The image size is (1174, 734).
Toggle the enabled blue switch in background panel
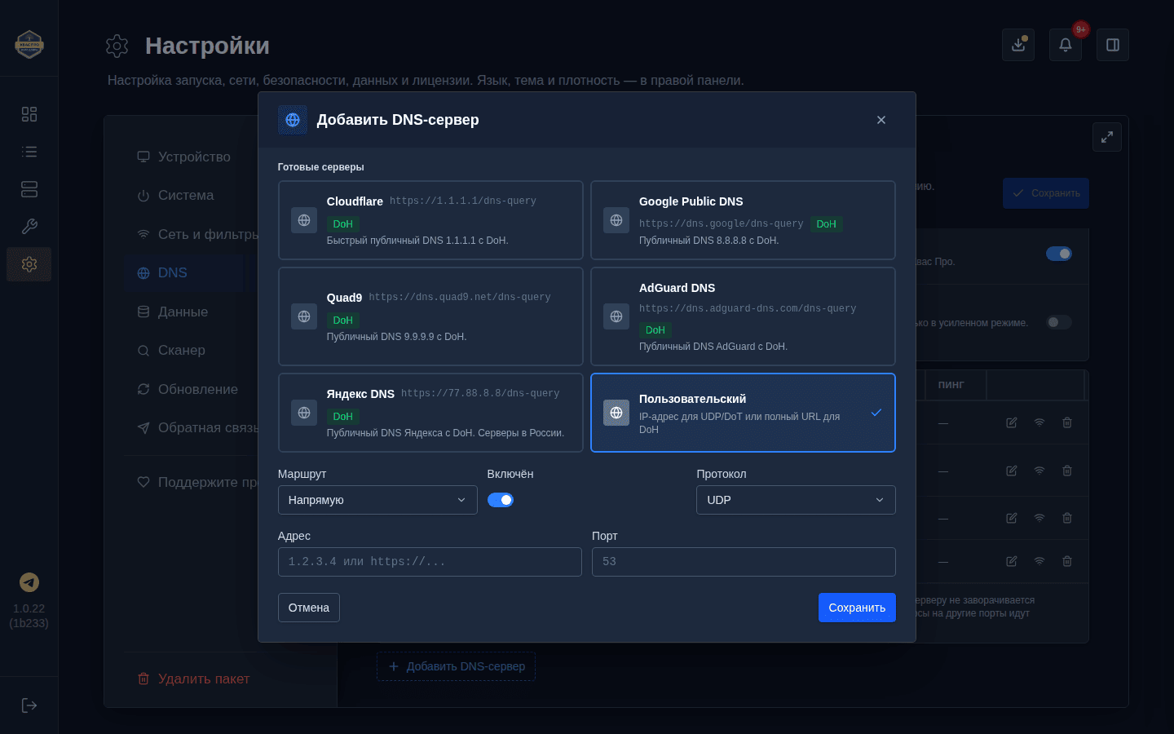[1059, 254]
